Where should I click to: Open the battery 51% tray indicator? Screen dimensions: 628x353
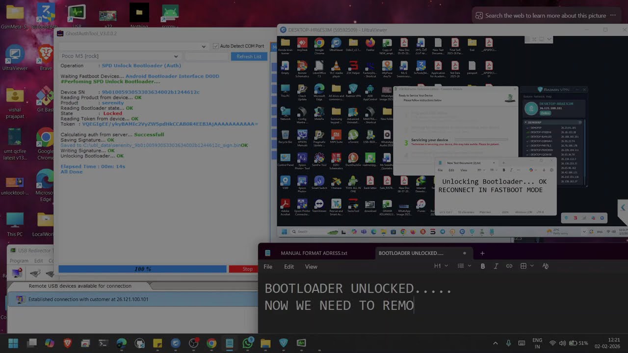(x=579, y=343)
